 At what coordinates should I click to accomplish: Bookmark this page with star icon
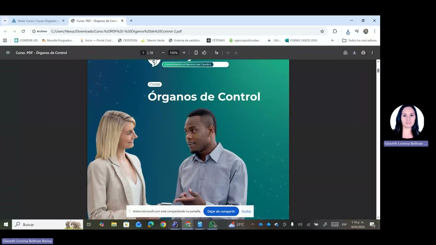(322, 31)
